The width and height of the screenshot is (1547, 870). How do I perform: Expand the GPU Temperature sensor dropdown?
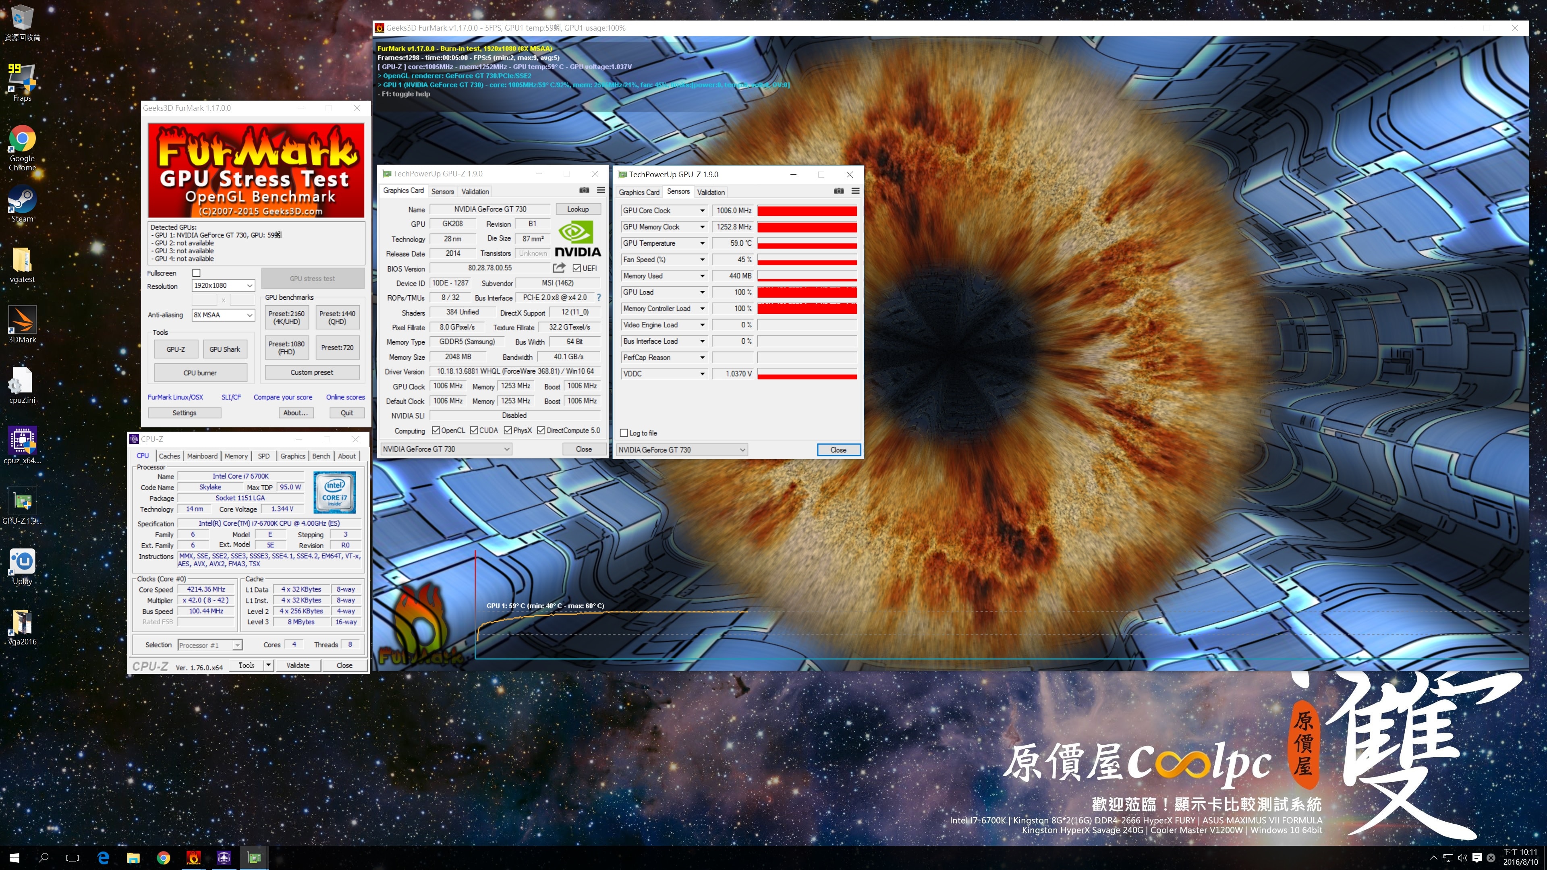702,243
